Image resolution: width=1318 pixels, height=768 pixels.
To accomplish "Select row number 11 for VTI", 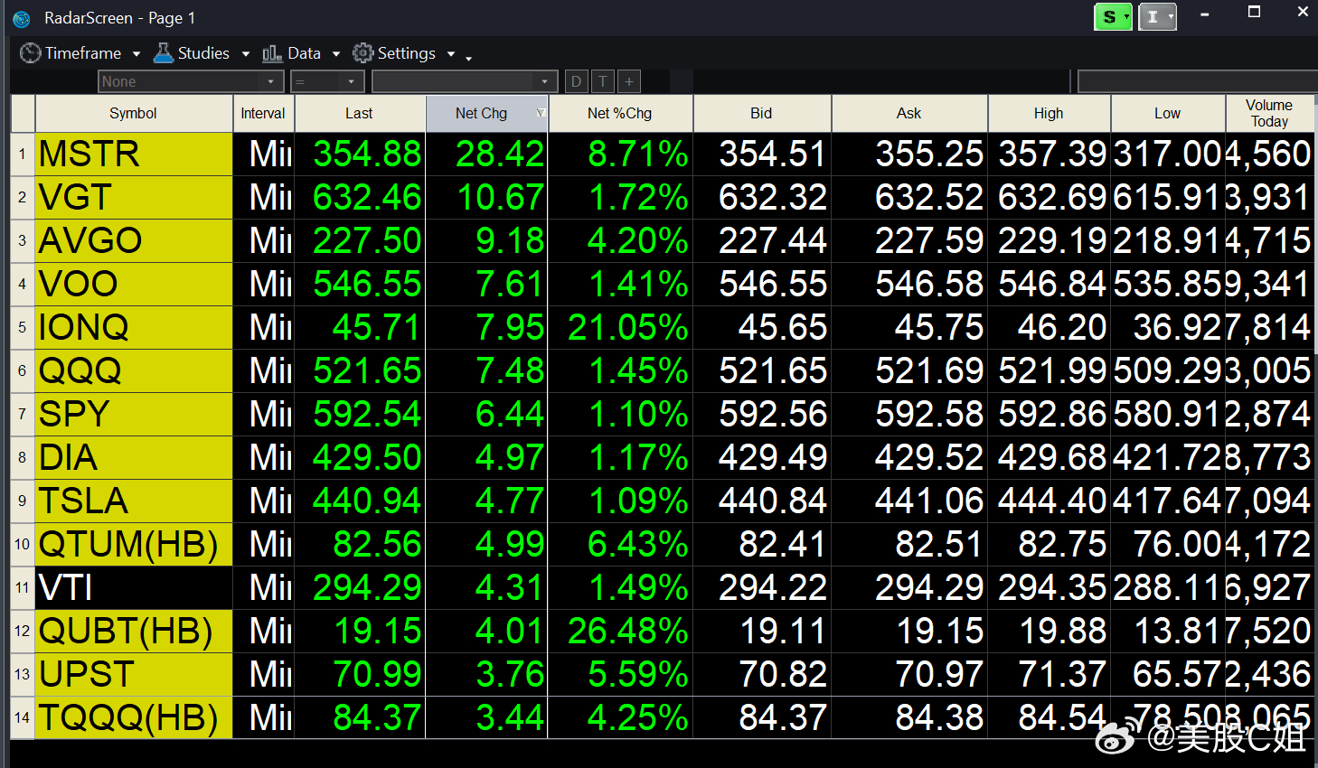I will pos(23,587).
